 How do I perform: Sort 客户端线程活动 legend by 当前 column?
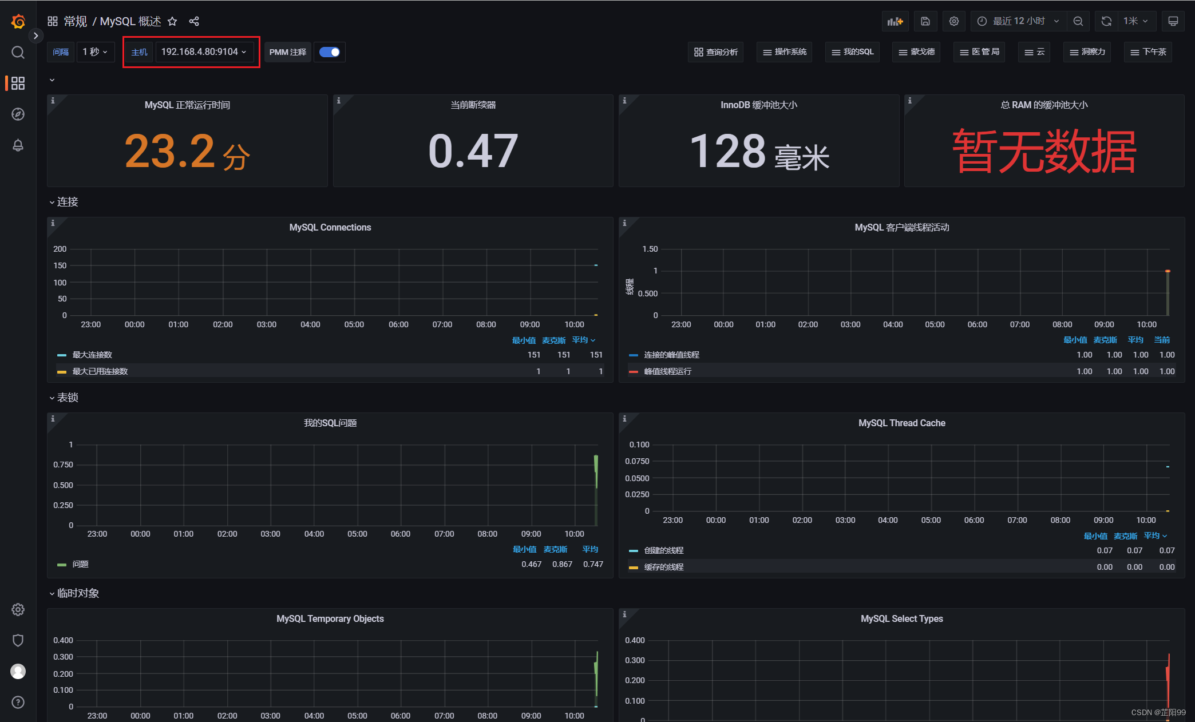[x=1162, y=340]
